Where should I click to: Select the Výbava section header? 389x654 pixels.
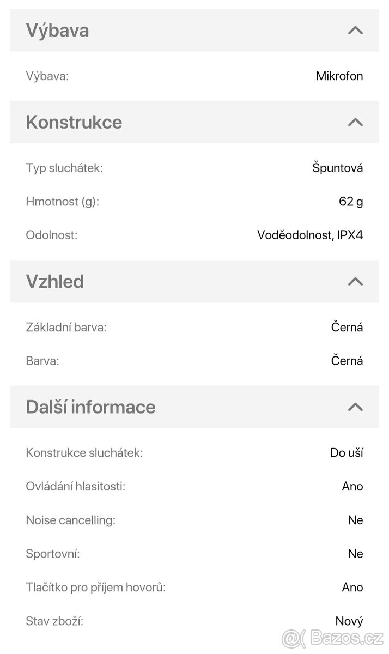(x=58, y=31)
